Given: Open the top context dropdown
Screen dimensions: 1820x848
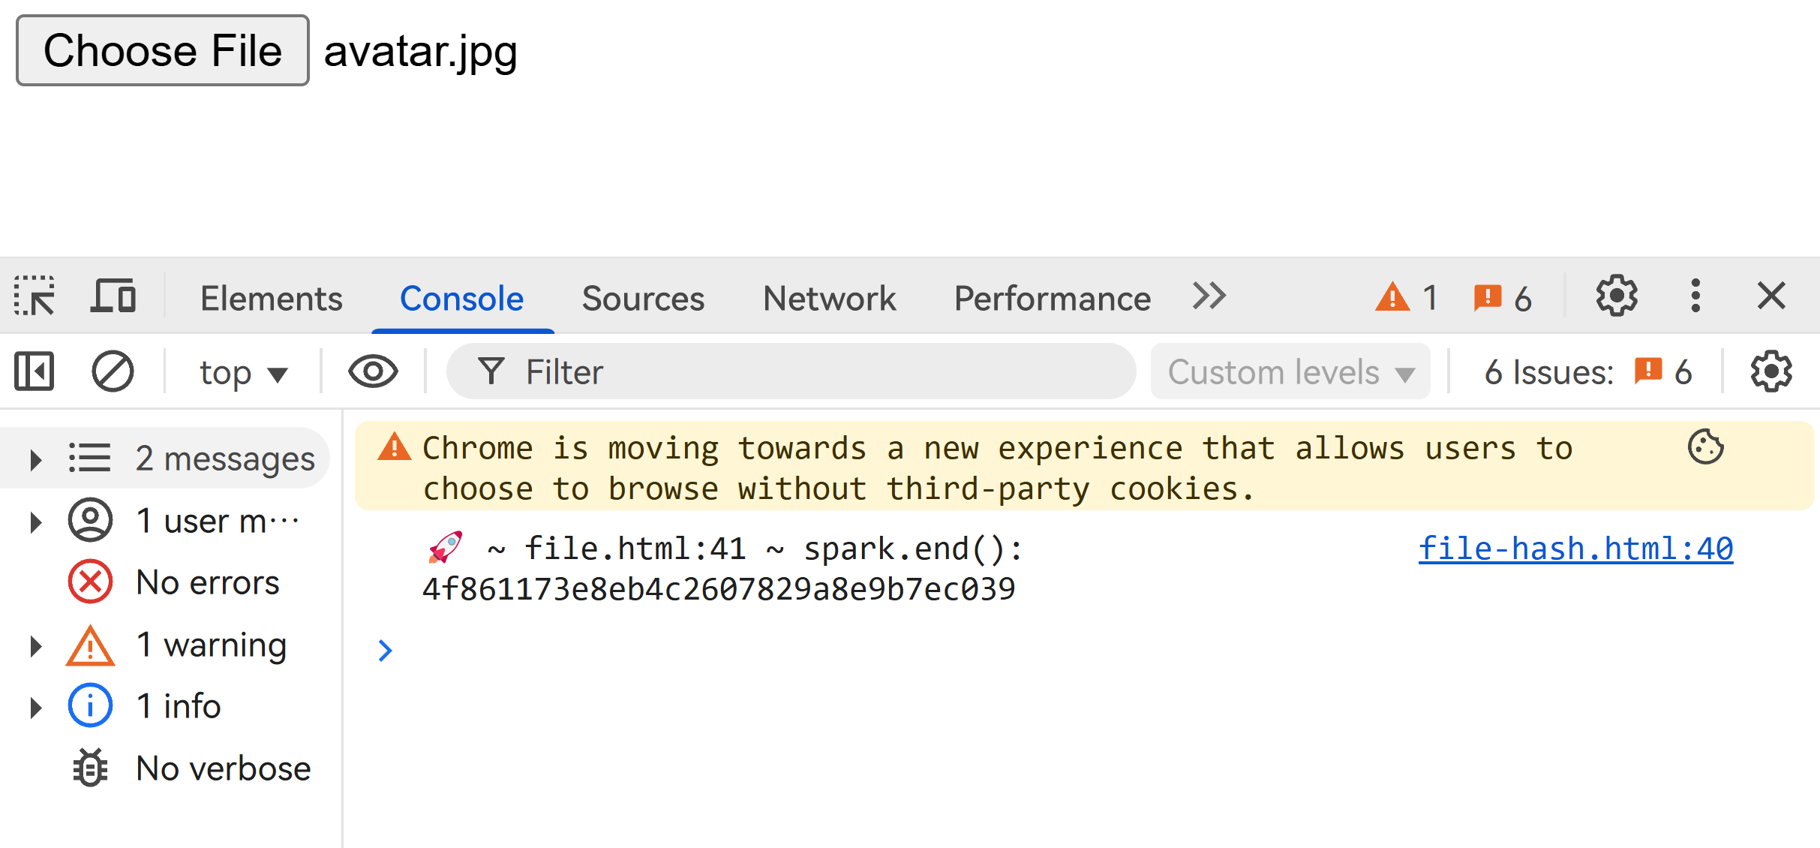Looking at the screenshot, I should [x=244, y=372].
